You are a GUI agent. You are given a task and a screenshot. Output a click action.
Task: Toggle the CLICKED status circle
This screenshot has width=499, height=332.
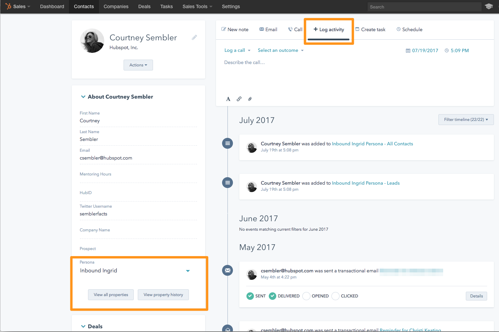pyautogui.click(x=335, y=296)
